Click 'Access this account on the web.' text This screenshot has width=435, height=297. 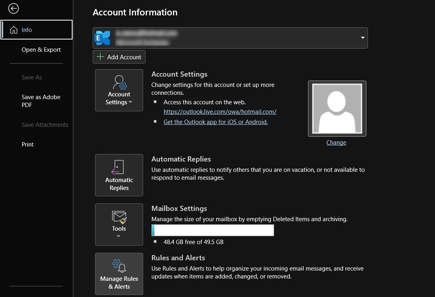[x=204, y=102]
